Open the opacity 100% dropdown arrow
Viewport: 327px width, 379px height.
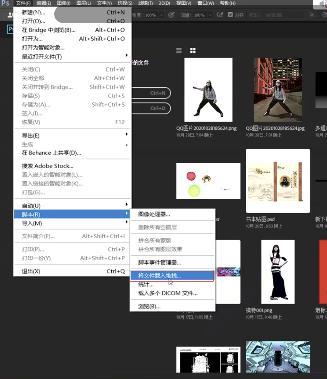[161, 15]
